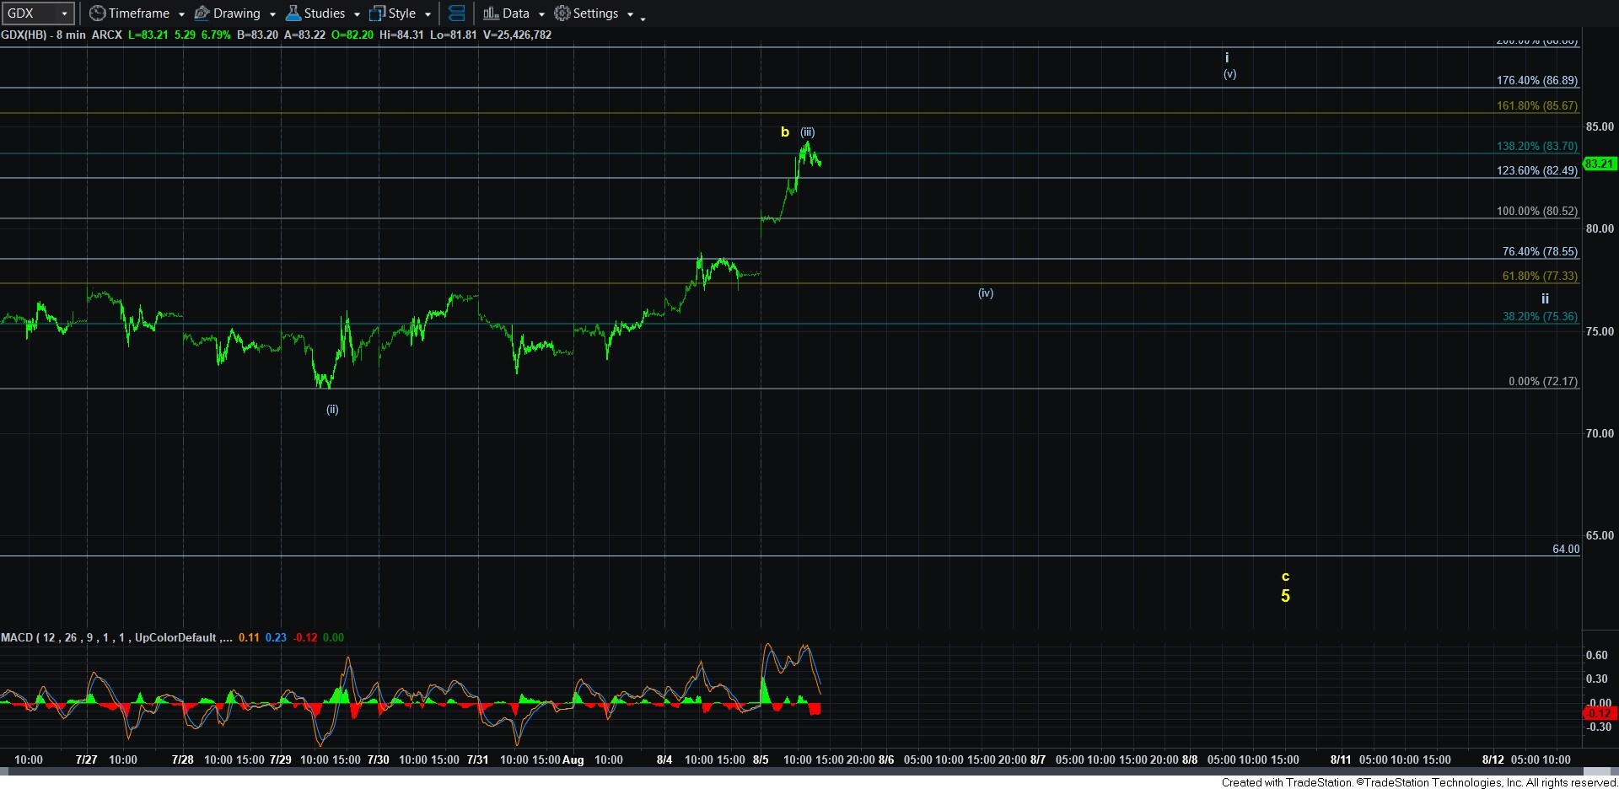Select the '(iii)' wave label at the high
Image resolution: width=1619 pixels, height=789 pixels.
pyautogui.click(x=808, y=131)
